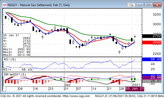Viewport: 164px width, 98px height.
Task: Click the 20 level on RSI scale
Action: click(153, 69)
